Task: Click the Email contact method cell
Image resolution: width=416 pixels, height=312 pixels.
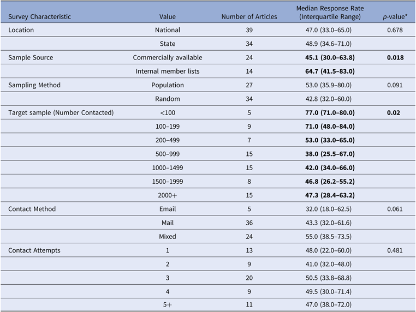Action: [x=168, y=209]
